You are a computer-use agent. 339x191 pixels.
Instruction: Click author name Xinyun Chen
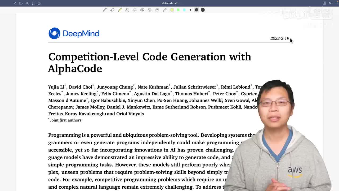[141, 100]
